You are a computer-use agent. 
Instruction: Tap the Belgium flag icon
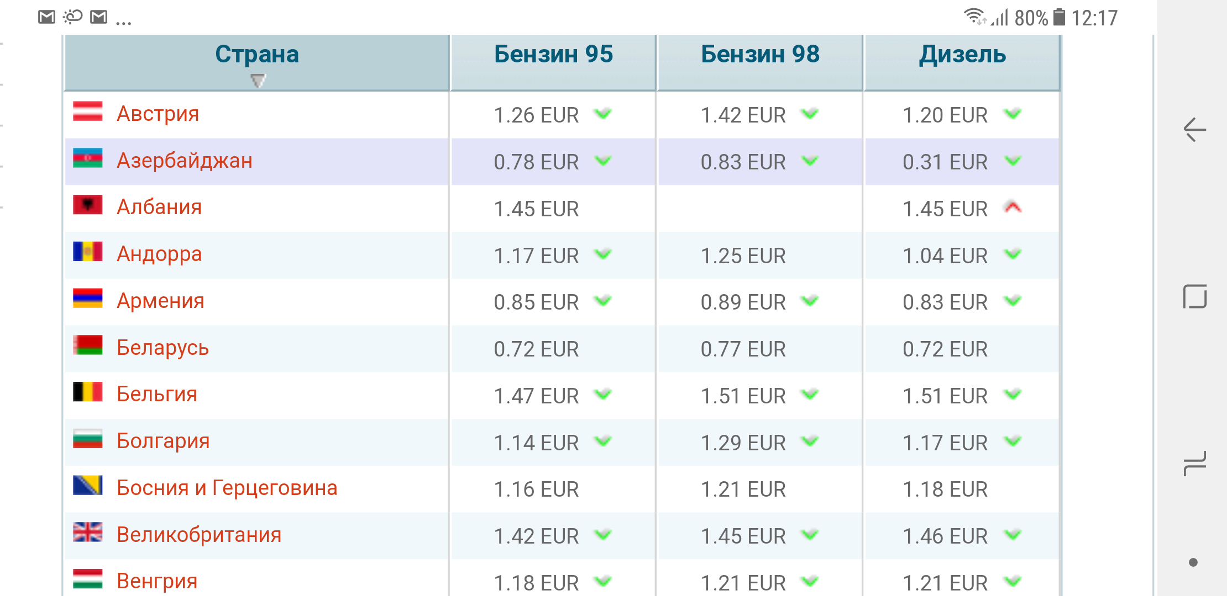[x=88, y=392]
